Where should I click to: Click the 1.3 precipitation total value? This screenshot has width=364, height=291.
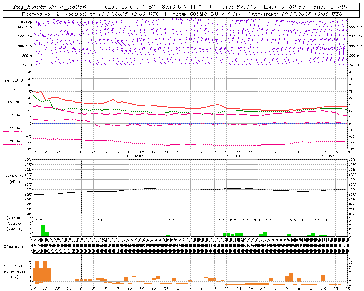317,220
